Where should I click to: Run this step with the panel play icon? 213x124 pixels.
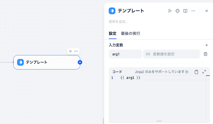tap(170, 11)
